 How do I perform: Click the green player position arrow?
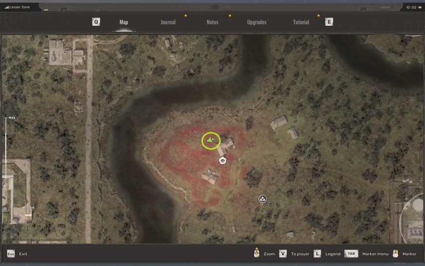click(x=211, y=141)
